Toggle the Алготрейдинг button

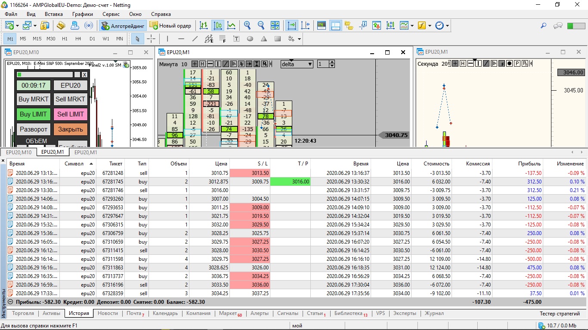[123, 26]
